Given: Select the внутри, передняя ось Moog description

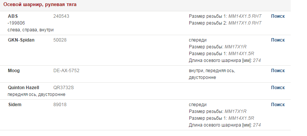Looking at the screenshot, I should point(212,74).
